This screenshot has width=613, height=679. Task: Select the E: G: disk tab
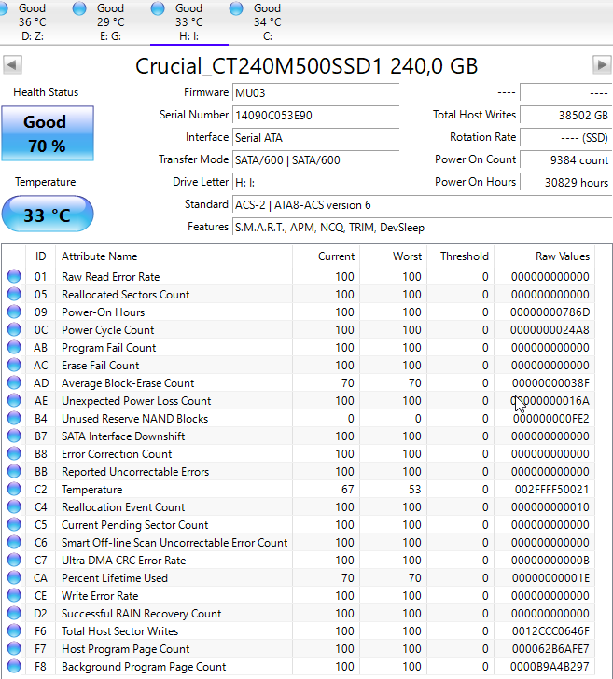pyautogui.click(x=111, y=21)
